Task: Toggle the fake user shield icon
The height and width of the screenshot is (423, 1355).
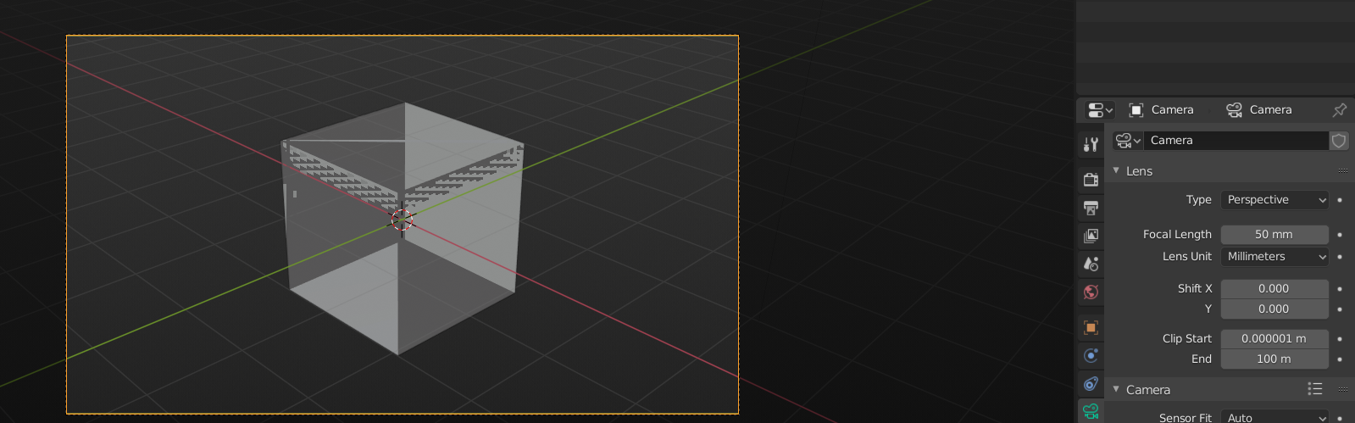Action: point(1339,141)
